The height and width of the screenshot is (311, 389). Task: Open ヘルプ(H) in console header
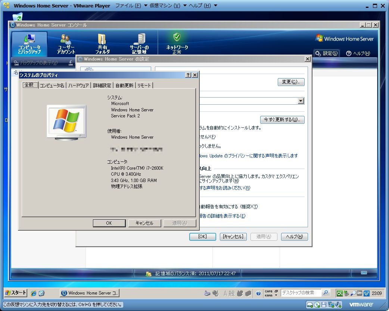pyautogui.click(x=358, y=53)
